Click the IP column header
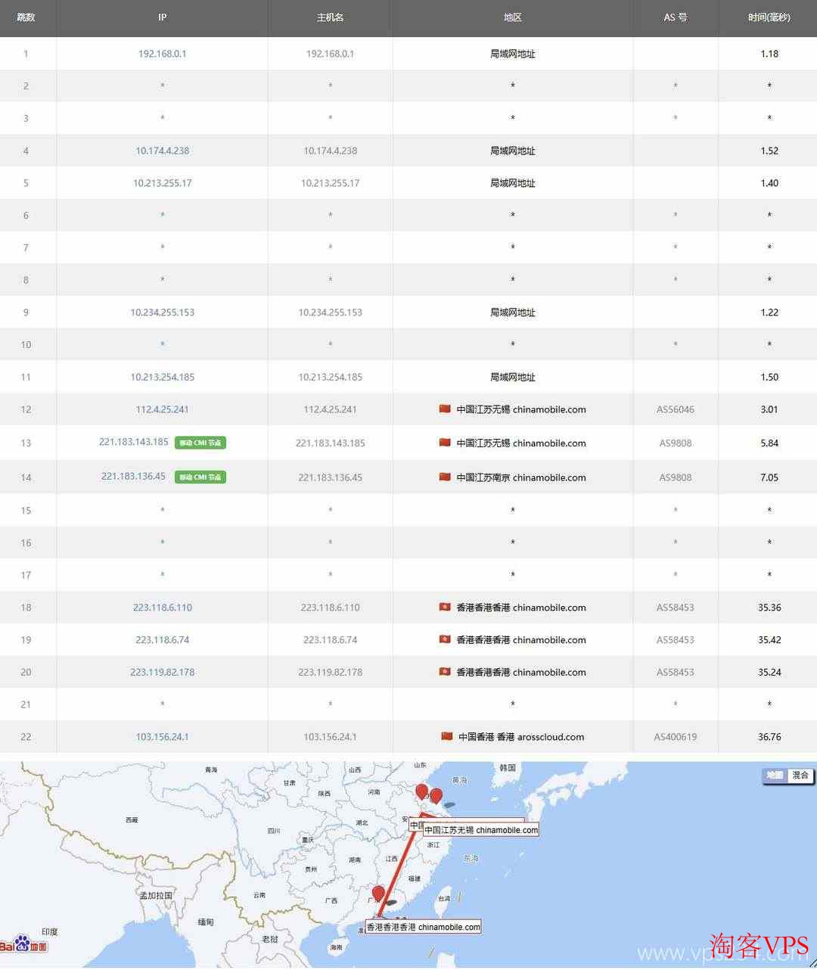The width and height of the screenshot is (817, 970). 162,17
